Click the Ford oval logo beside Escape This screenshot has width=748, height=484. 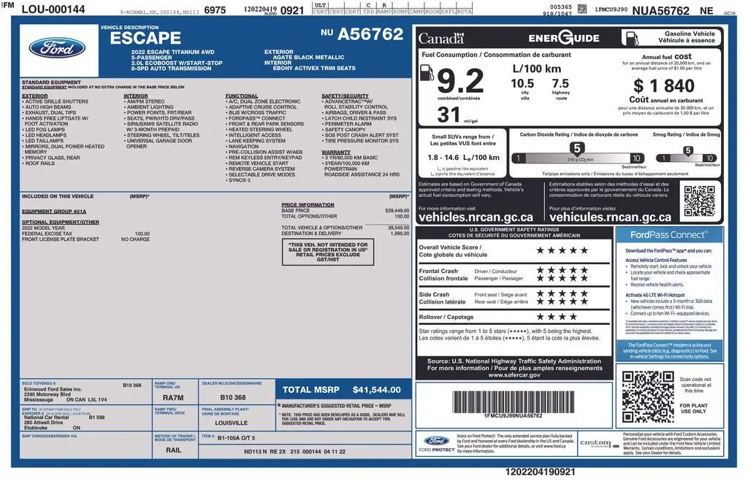(57, 48)
